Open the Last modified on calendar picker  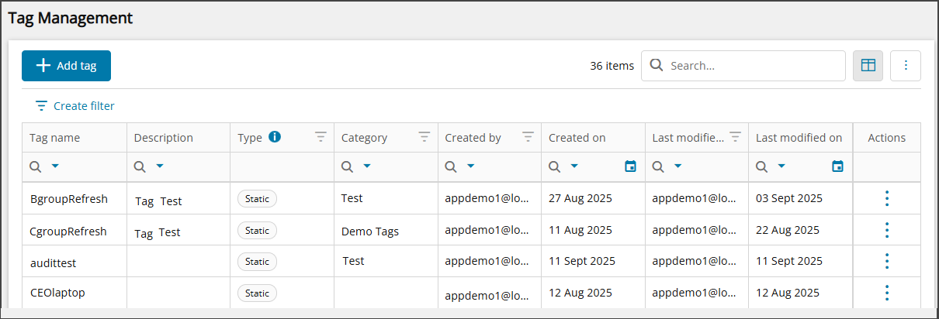pyautogui.click(x=837, y=166)
